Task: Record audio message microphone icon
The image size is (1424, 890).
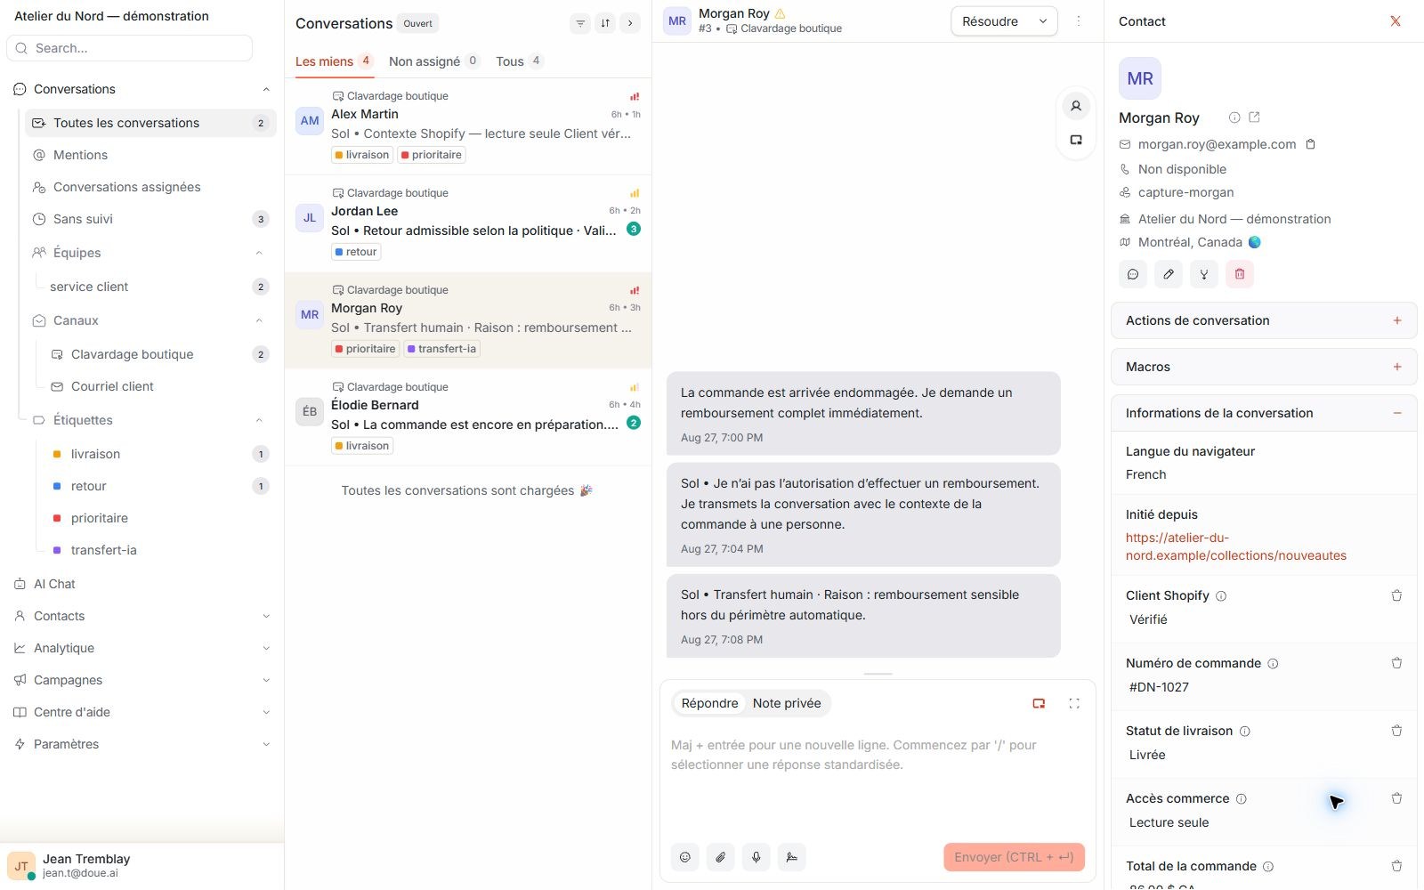Action: [x=756, y=857]
